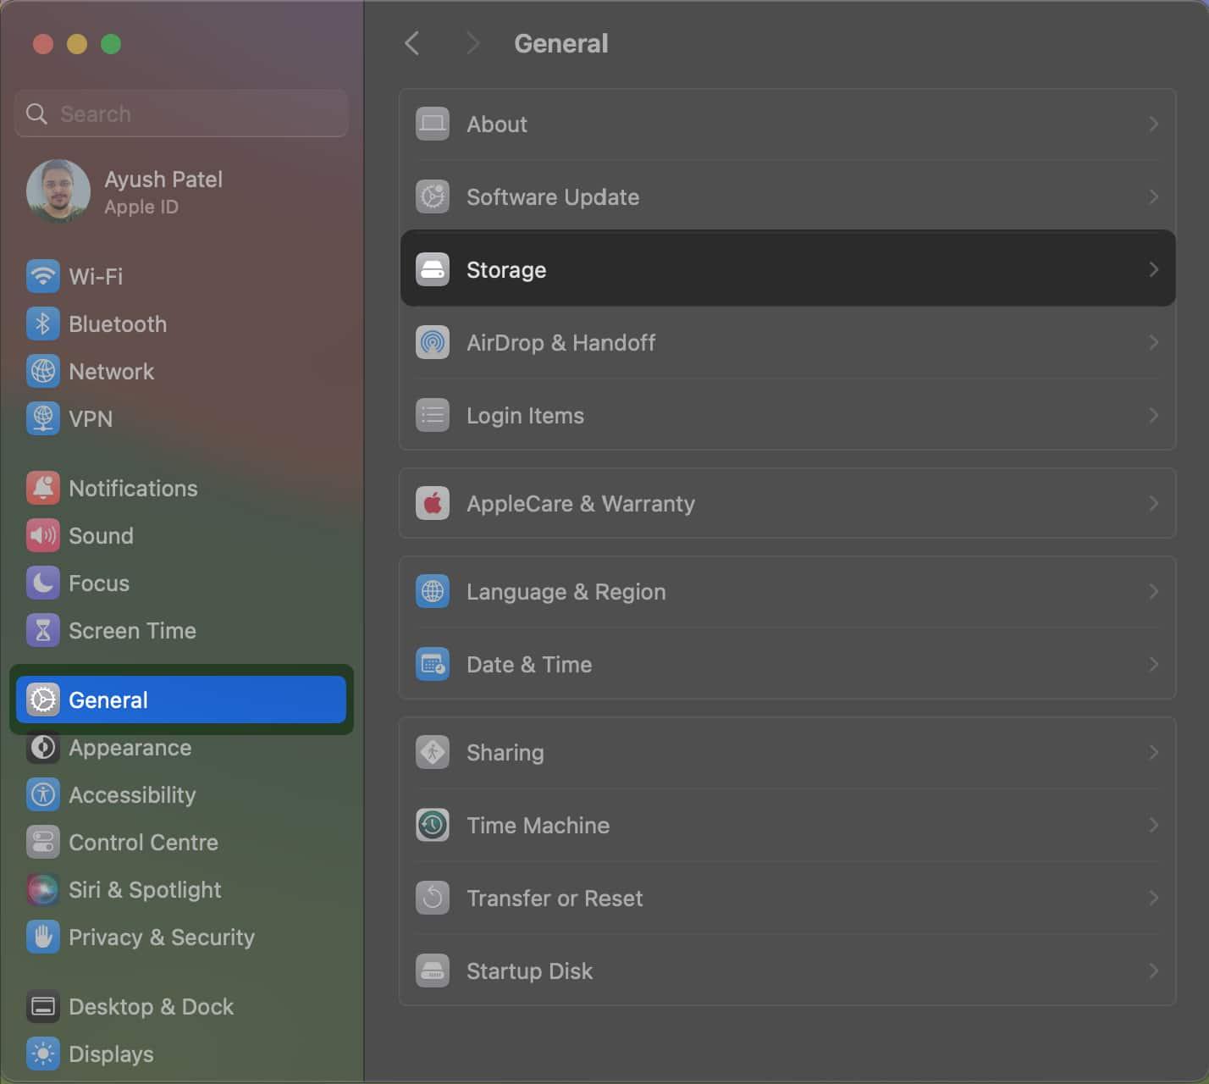Expand the Software Update row chevron
Screen dimensions: 1209x1084
coord(1153,196)
